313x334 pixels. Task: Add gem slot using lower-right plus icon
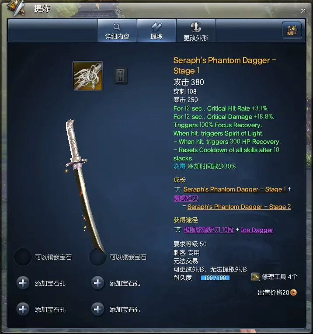(x=97, y=309)
